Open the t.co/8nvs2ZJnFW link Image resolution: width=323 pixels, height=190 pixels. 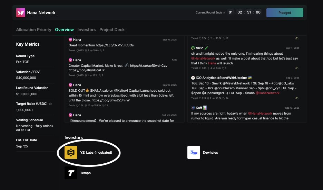(x=110, y=100)
